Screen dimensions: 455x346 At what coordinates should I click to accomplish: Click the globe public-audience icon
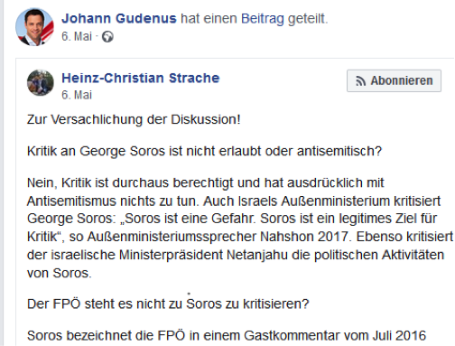107,37
